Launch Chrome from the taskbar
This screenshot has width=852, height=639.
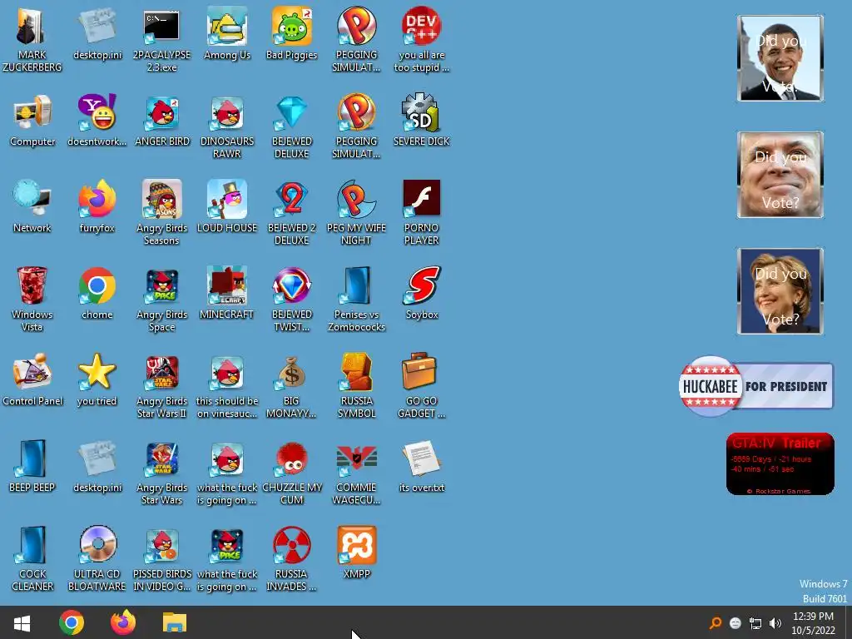72,622
